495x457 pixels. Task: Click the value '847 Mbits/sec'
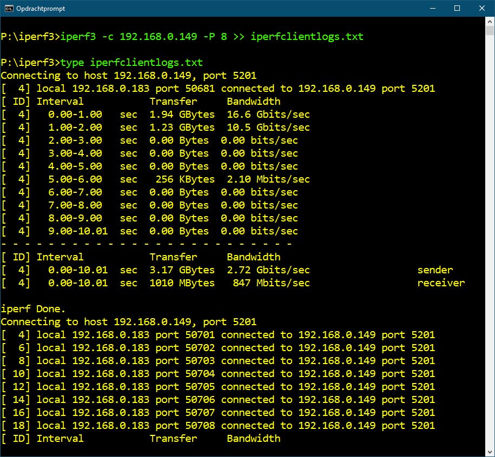click(271, 283)
